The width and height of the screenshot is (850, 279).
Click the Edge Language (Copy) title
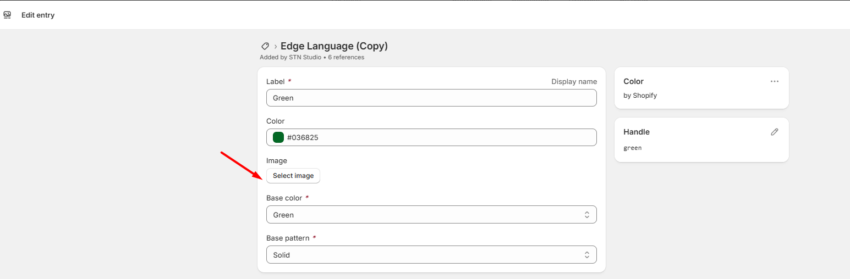click(x=334, y=46)
